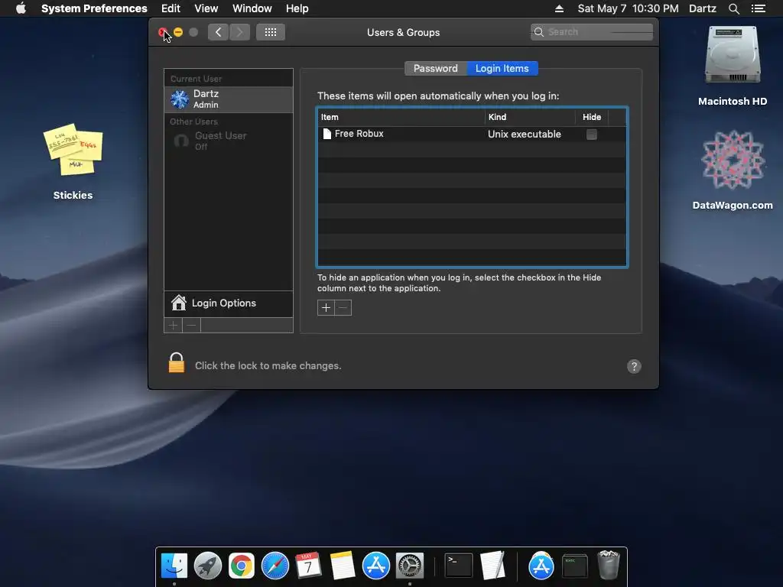Open Terminal from the Dock
Image resolution: width=783 pixels, height=587 pixels.
[459, 566]
